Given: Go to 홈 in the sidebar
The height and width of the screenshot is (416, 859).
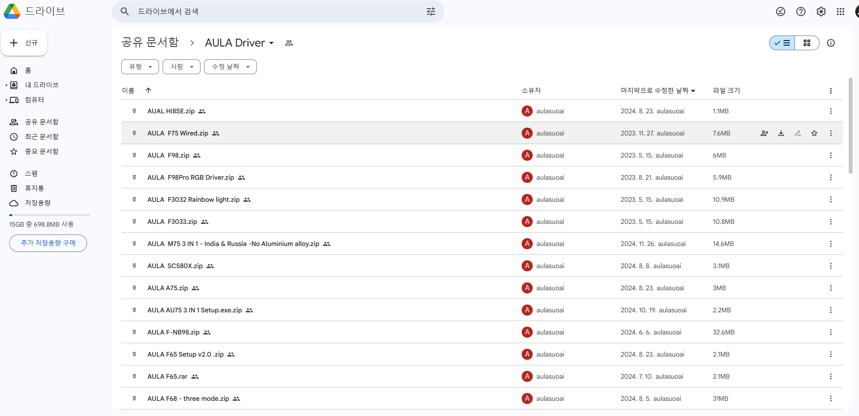Looking at the screenshot, I should coord(28,70).
